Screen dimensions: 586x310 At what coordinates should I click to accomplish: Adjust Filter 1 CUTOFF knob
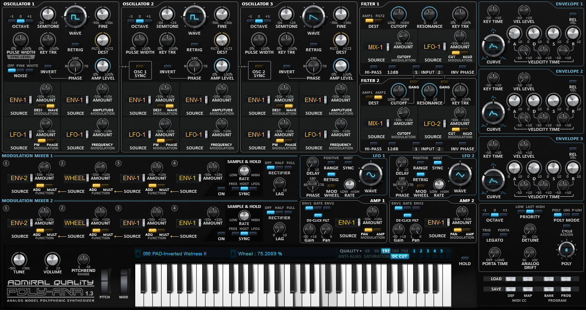click(x=398, y=14)
